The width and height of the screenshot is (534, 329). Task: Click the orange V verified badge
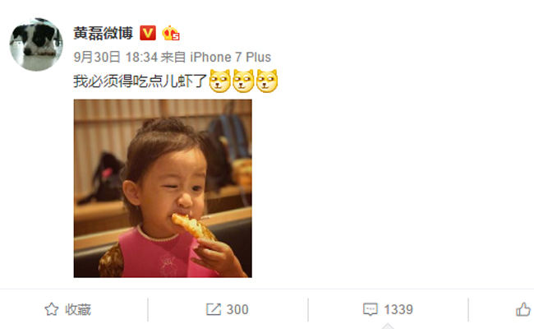[148, 33]
